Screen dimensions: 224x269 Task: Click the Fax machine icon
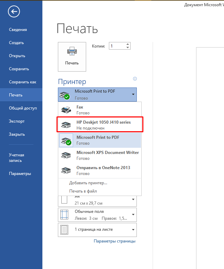(66, 110)
